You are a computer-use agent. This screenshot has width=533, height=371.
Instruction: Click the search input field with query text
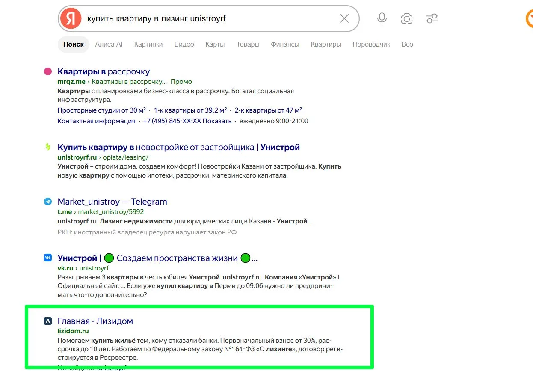pyautogui.click(x=210, y=18)
